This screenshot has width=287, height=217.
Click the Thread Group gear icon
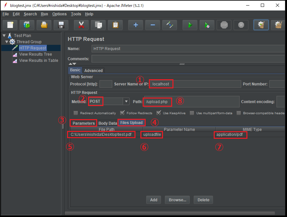coord(12,42)
